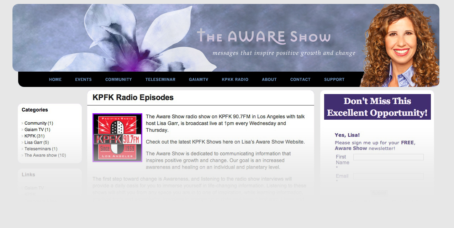Click the KPFK Radio Episodes heading

point(133,97)
